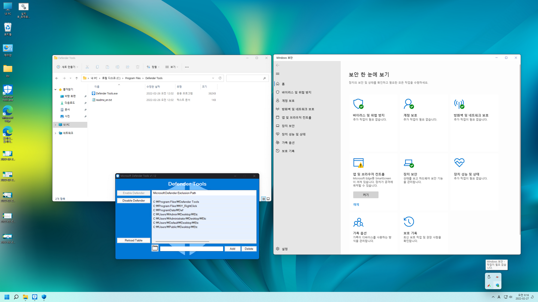Open Recycle Bin desktop icon

8,29
